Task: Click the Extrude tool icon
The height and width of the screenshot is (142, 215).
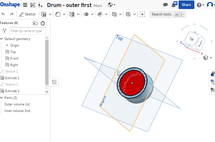Action: (x=44, y=14)
